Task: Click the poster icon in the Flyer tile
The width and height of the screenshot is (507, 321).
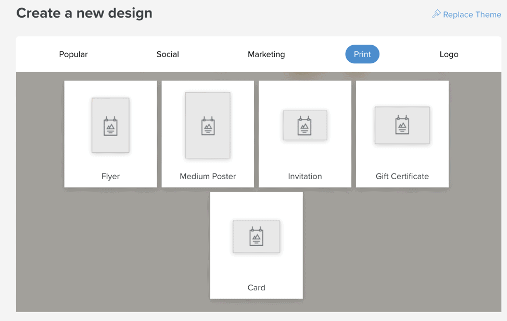Action: click(110, 126)
